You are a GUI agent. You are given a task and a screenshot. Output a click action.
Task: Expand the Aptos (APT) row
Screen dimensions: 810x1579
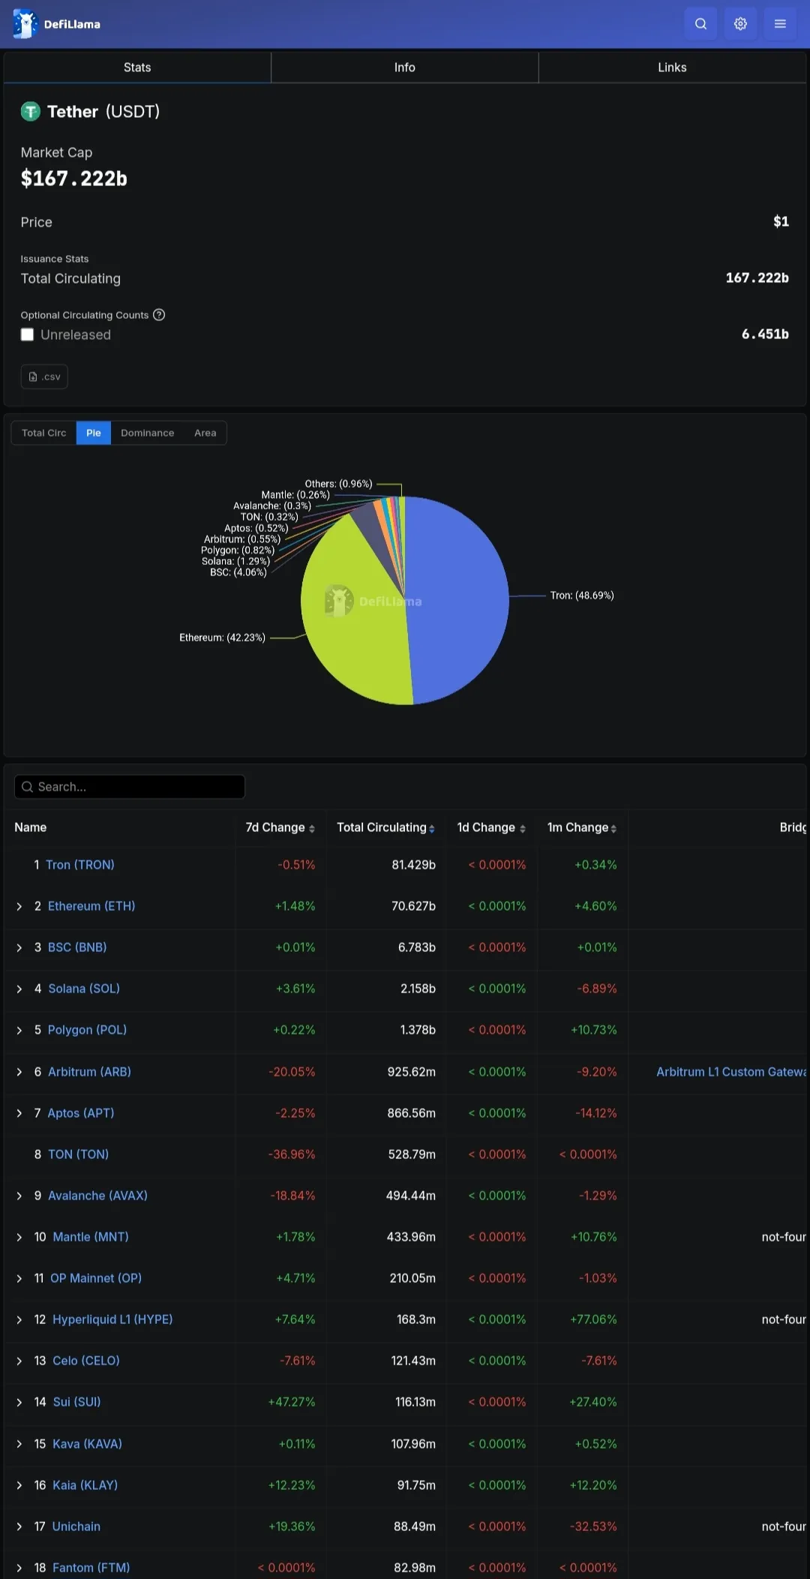(x=19, y=1114)
